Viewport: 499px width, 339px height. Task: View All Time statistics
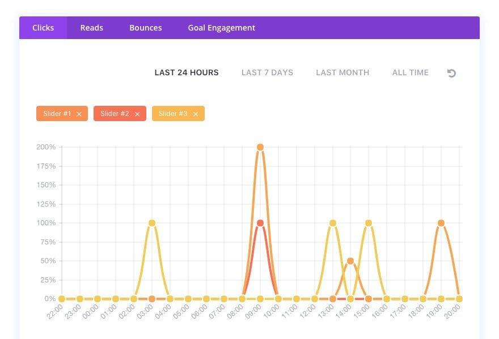point(410,72)
